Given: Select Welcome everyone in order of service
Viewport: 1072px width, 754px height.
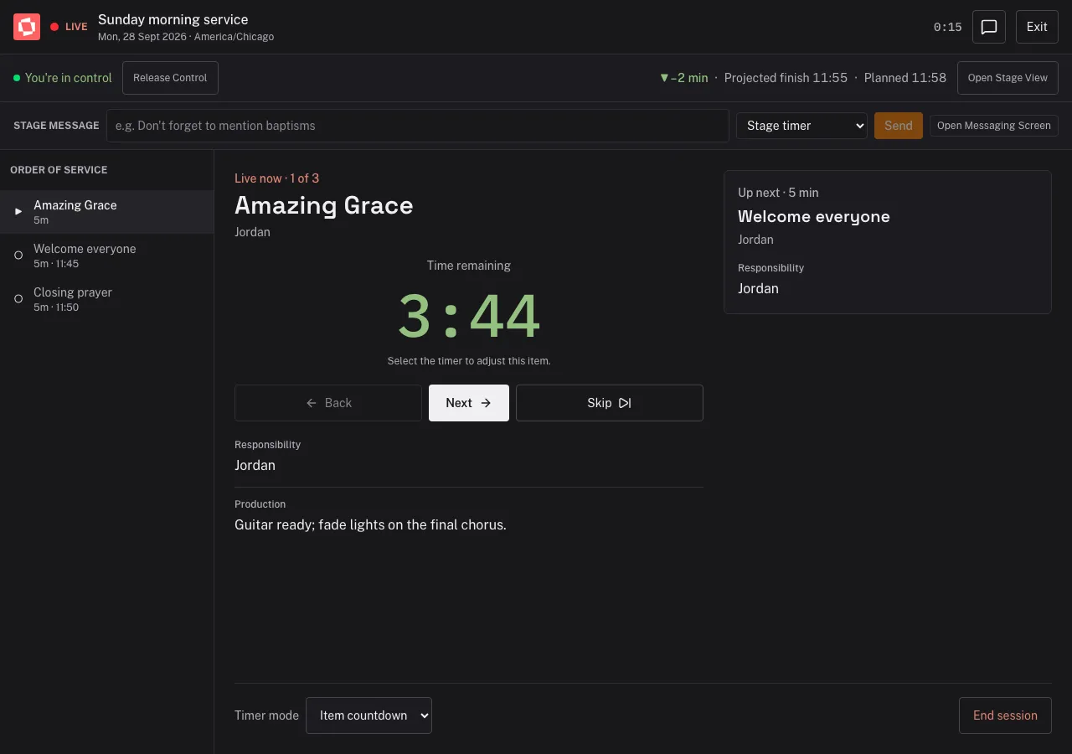Looking at the screenshot, I should coord(107,256).
